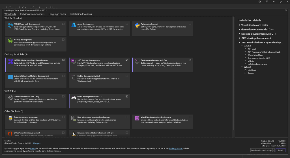Viewport: 290px width, 158px height.
Task: Check Data science and analytical applications workload
Action: click(x=127, y=117)
